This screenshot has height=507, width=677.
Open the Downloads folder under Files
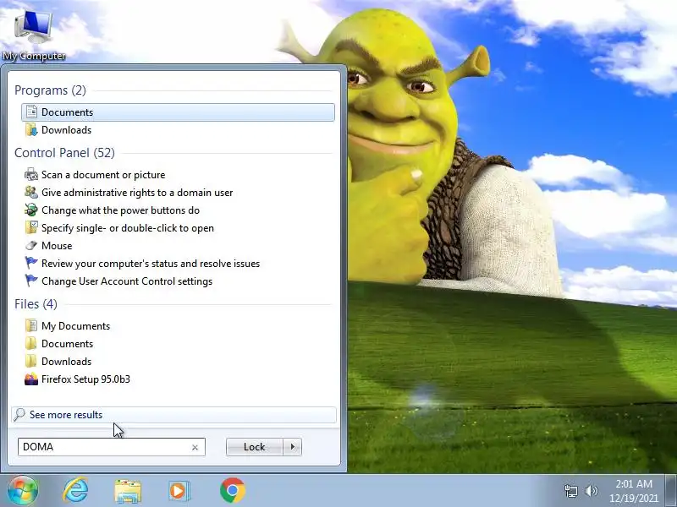click(178, 362)
